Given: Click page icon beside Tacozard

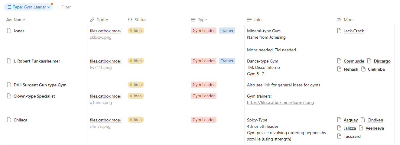Looking at the screenshot, I should pos(339,136).
